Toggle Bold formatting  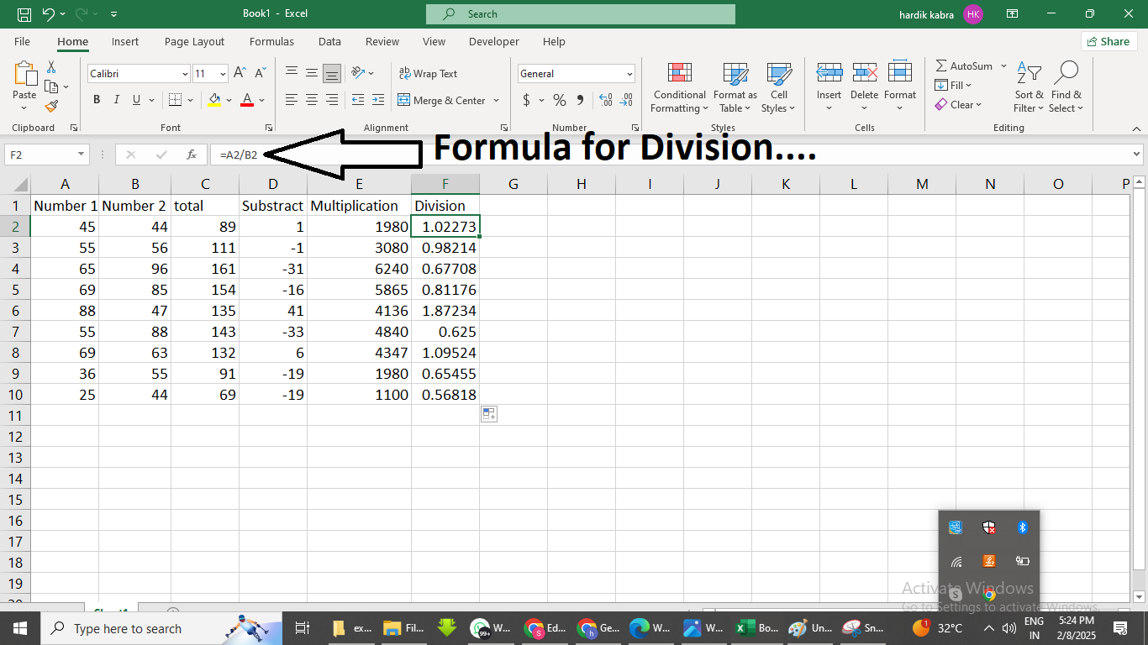pyautogui.click(x=97, y=100)
